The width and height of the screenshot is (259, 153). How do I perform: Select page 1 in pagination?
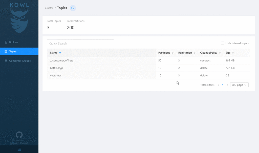click(x=223, y=85)
